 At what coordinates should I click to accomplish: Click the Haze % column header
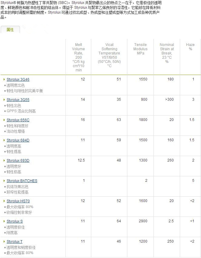pyautogui.click(x=190, y=47)
